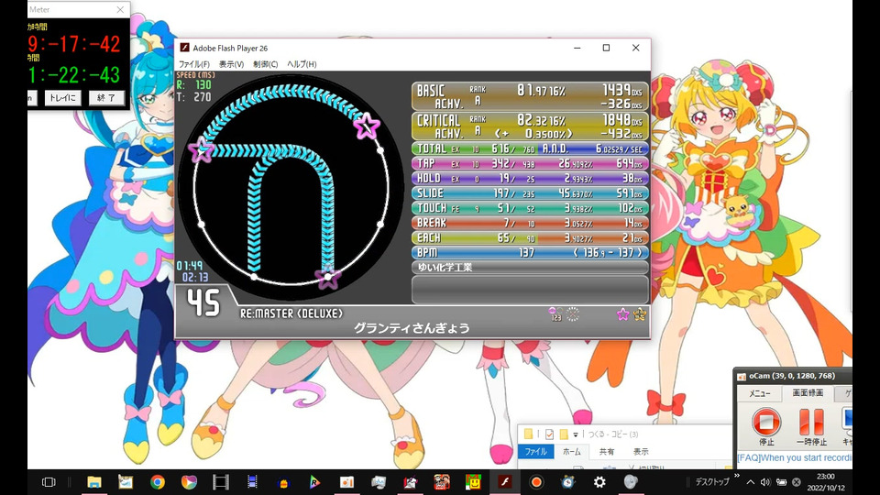This screenshot has width=880, height=495.
Task: Click the BREAK statistics row
Action: [530, 223]
